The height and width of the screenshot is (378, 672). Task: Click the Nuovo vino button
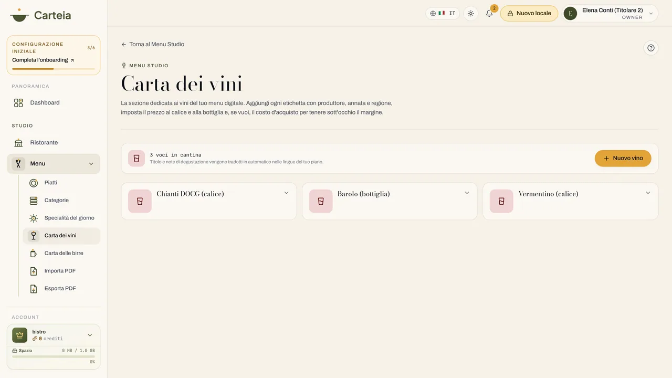(x=623, y=158)
